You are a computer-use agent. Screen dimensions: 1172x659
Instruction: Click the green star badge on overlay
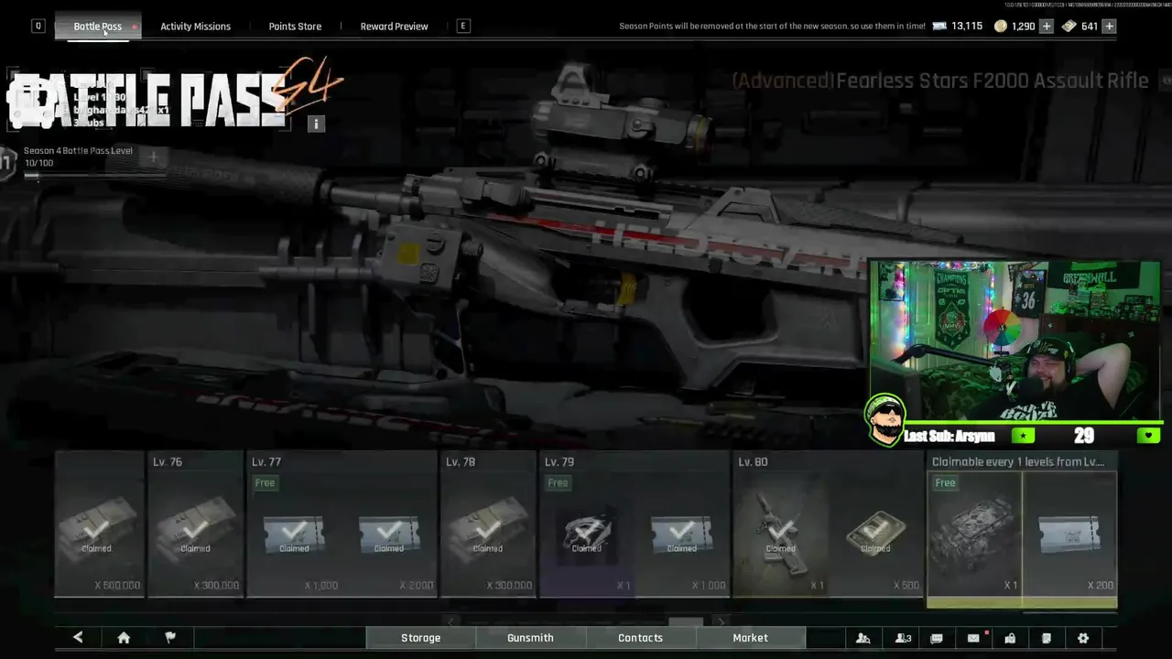[1024, 436]
